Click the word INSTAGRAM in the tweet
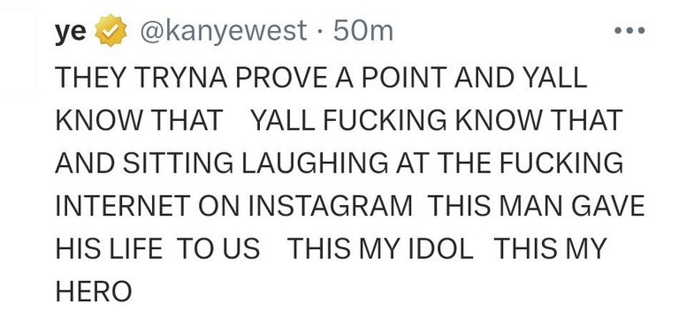 330,206
